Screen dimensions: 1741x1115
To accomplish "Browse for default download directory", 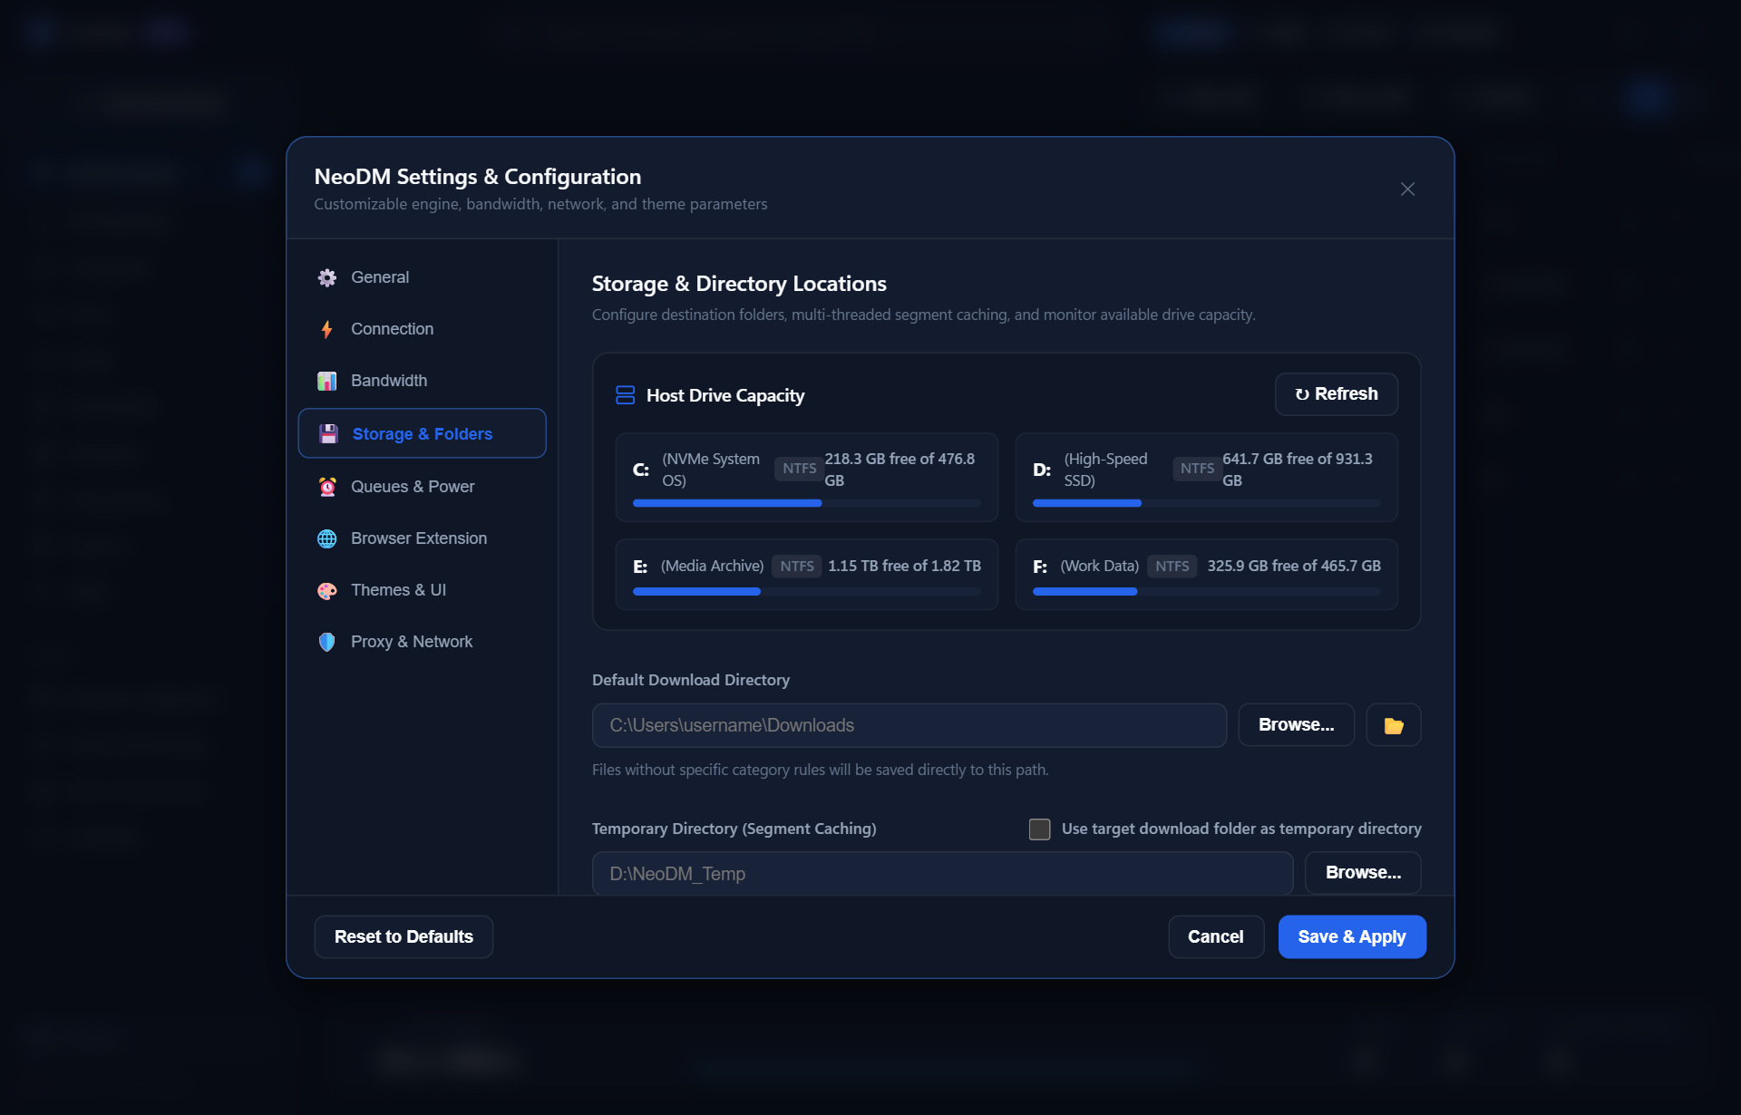I will click(1296, 725).
